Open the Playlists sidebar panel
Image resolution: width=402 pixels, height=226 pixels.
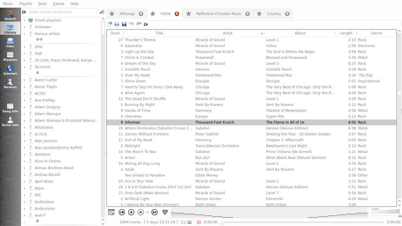click(10, 56)
